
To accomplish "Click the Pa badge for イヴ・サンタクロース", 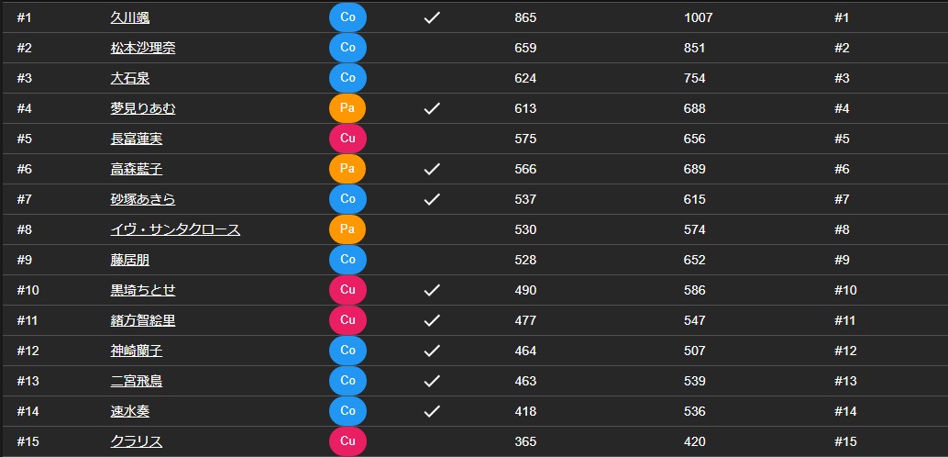I will pyautogui.click(x=347, y=229).
